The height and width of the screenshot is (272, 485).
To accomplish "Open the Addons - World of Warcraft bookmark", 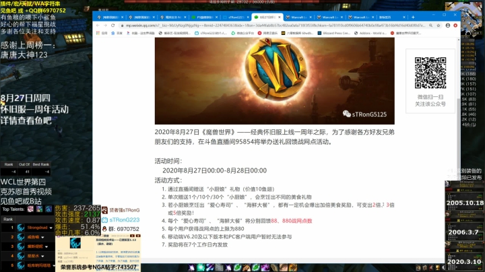I will (370, 33).
